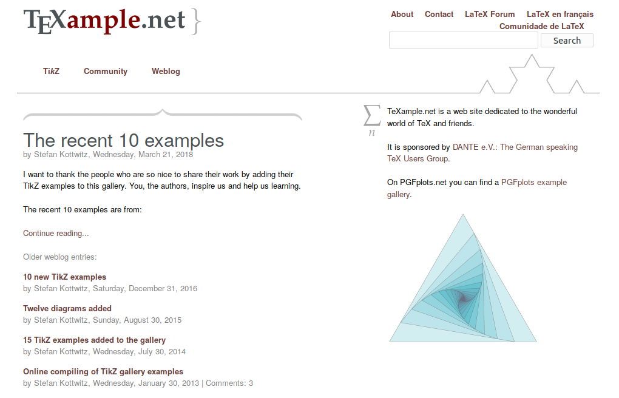The width and height of the screenshot is (619, 398).
Task: Click into the search text field
Action: (463, 41)
